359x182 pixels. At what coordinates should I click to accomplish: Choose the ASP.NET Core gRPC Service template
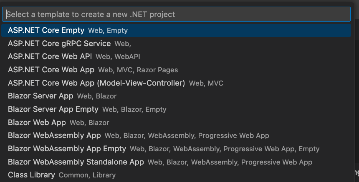(x=59, y=44)
